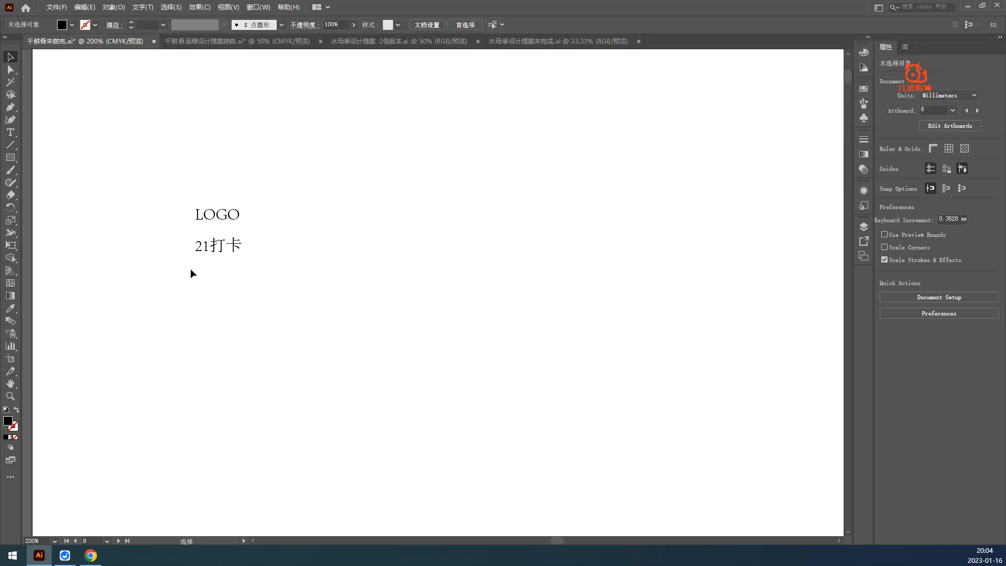Open the 文件 menu

56,7
